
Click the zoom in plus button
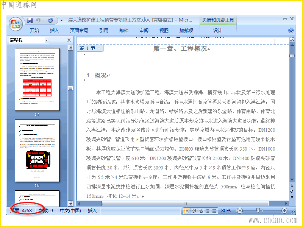tap(284, 211)
